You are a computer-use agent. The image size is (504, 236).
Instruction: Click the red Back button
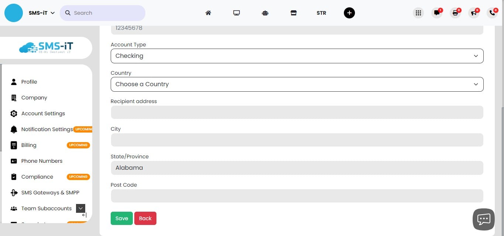click(x=145, y=218)
